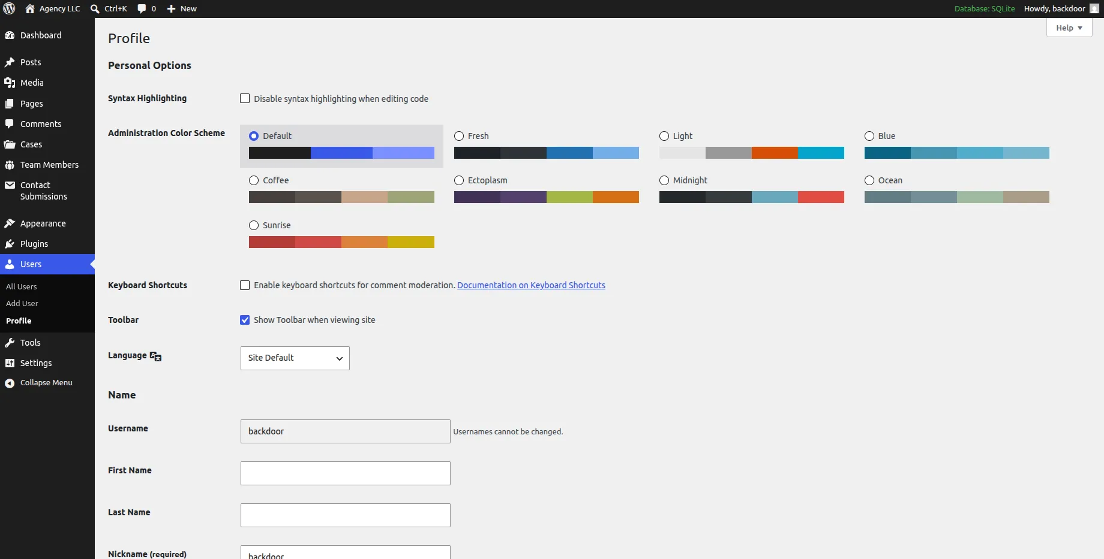
Task: Open the All Users submenu item
Action: [x=22, y=287]
